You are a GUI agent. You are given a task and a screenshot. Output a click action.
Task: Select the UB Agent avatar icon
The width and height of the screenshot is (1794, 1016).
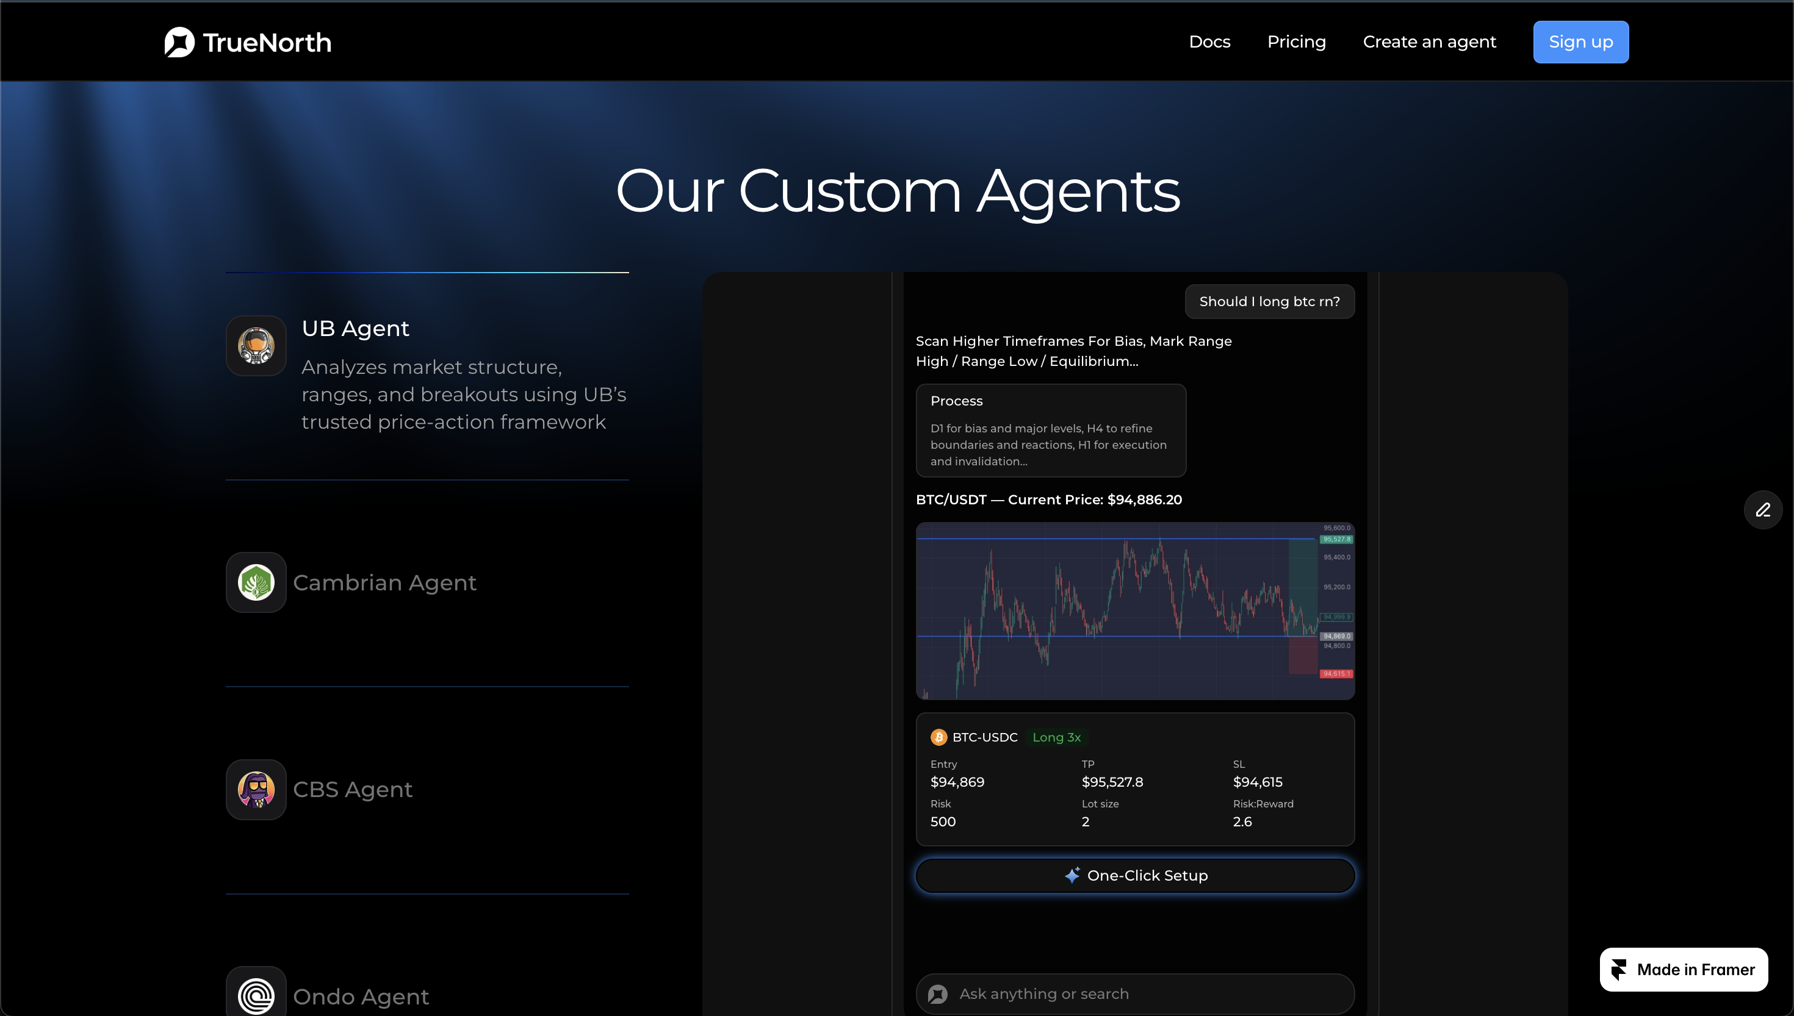tap(256, 345)
